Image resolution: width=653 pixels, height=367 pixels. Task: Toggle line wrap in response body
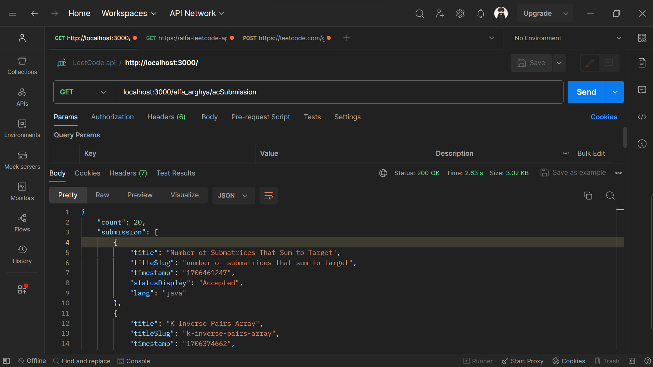point(268,196)
